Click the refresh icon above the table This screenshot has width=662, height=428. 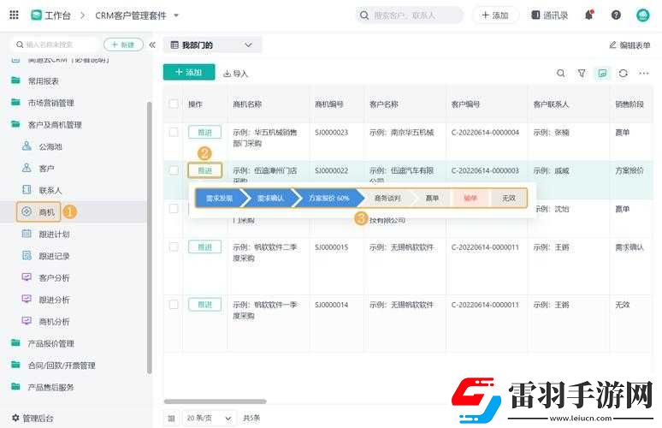(624, 74)
